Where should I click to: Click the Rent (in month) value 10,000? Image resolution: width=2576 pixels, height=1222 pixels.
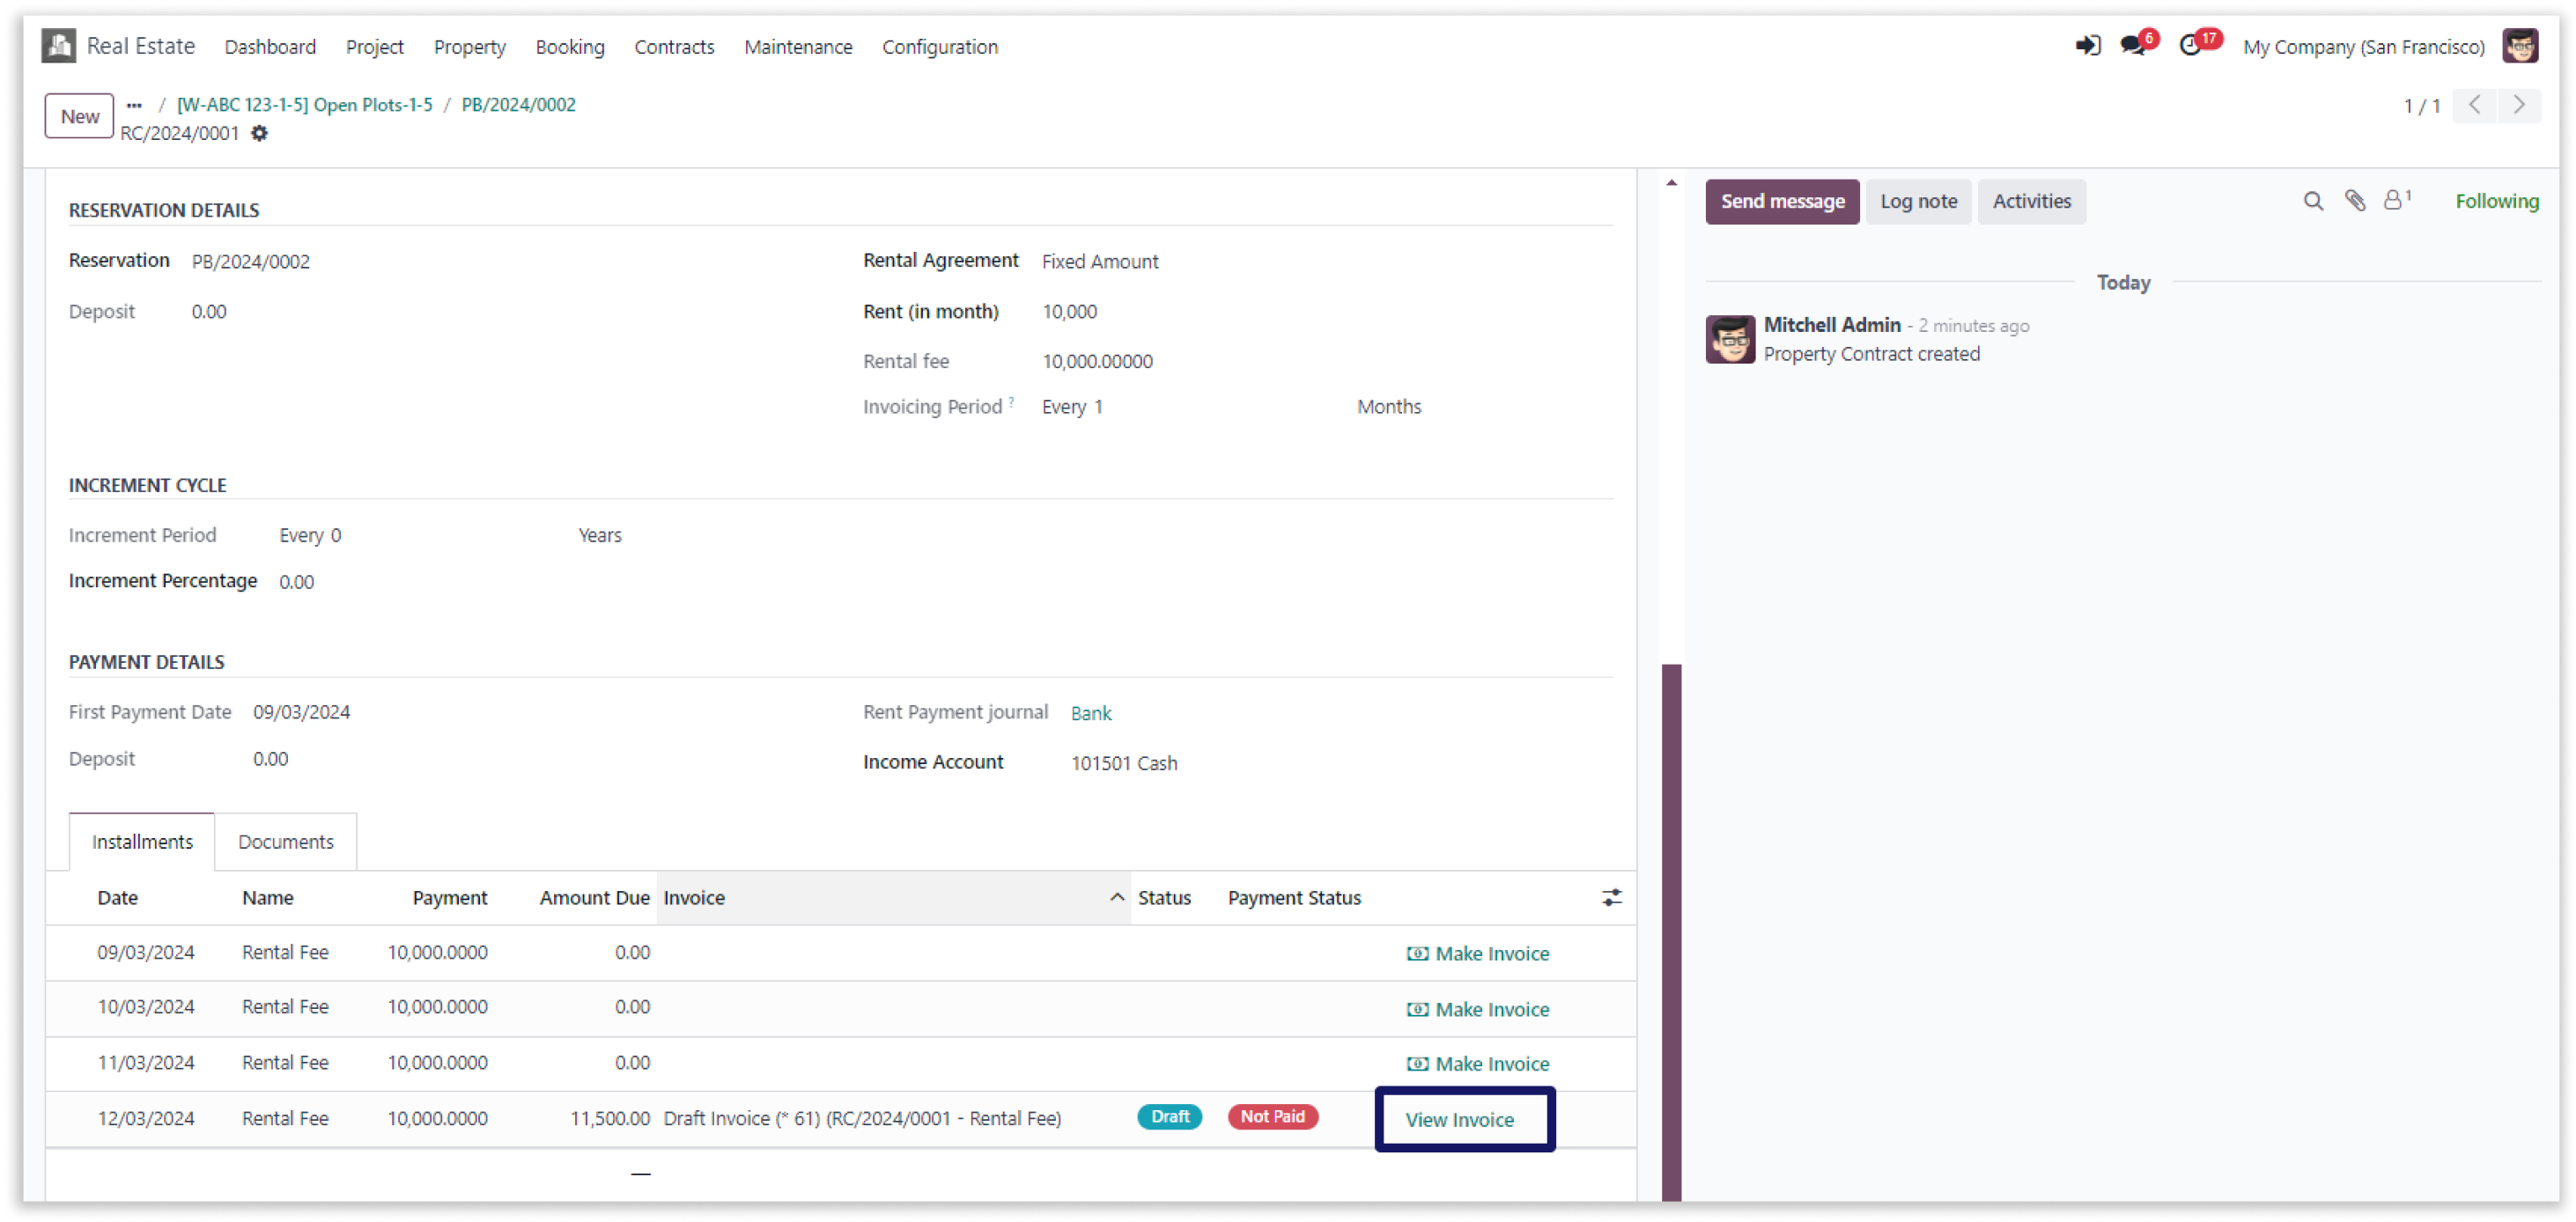click(1070, 312)
